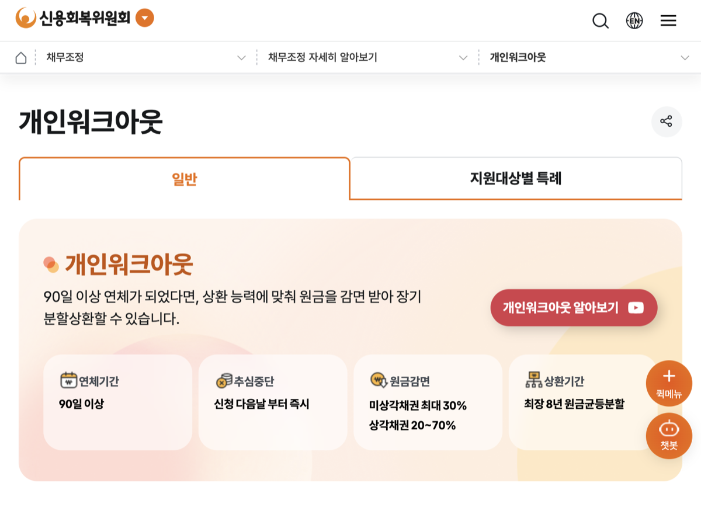Expand the 채무조정 자세히 알아보기 dropdown
The height and width of the screenshot is (521, 701).
click(x=368, y=58)
